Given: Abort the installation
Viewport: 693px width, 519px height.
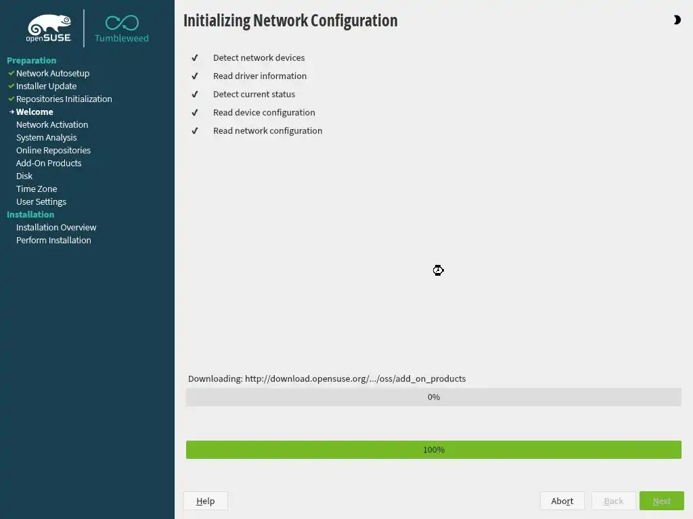Looking at the screenshot, I should click(x=562, y=501).
